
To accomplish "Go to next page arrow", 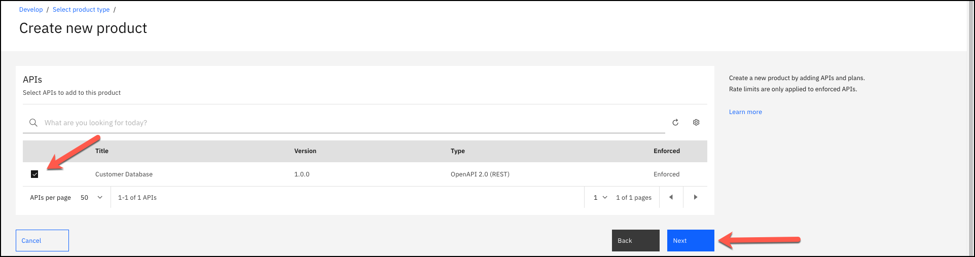I will [695, 198].
